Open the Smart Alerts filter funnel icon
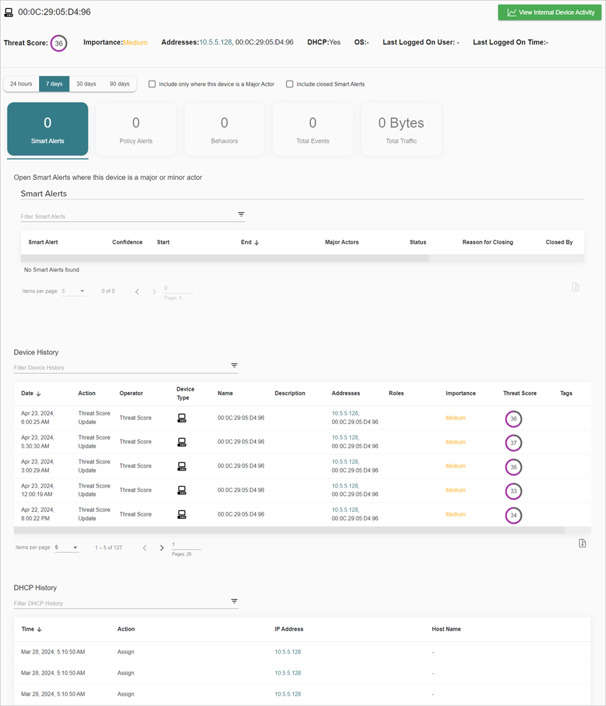This screenshot has width=606, height=706. (240, 214)
